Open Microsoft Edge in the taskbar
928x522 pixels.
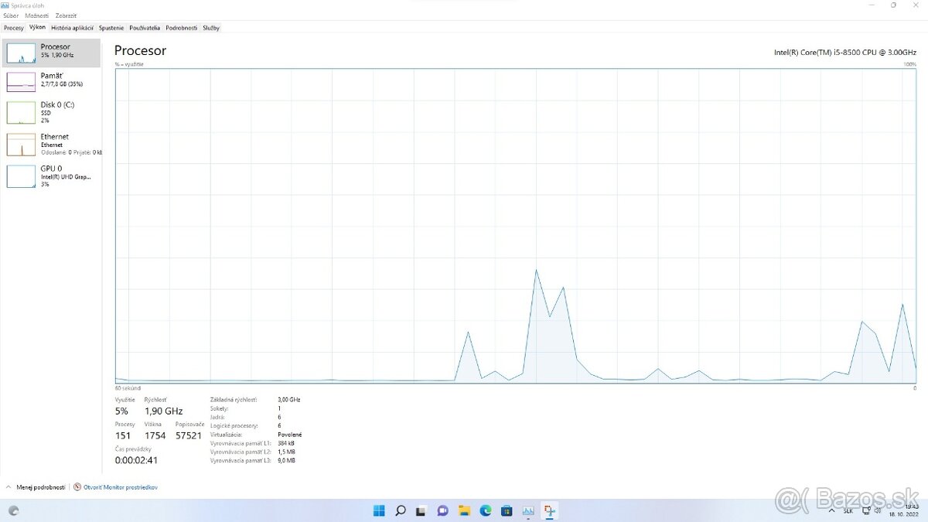pyautogui.click(x=486, y=510)
